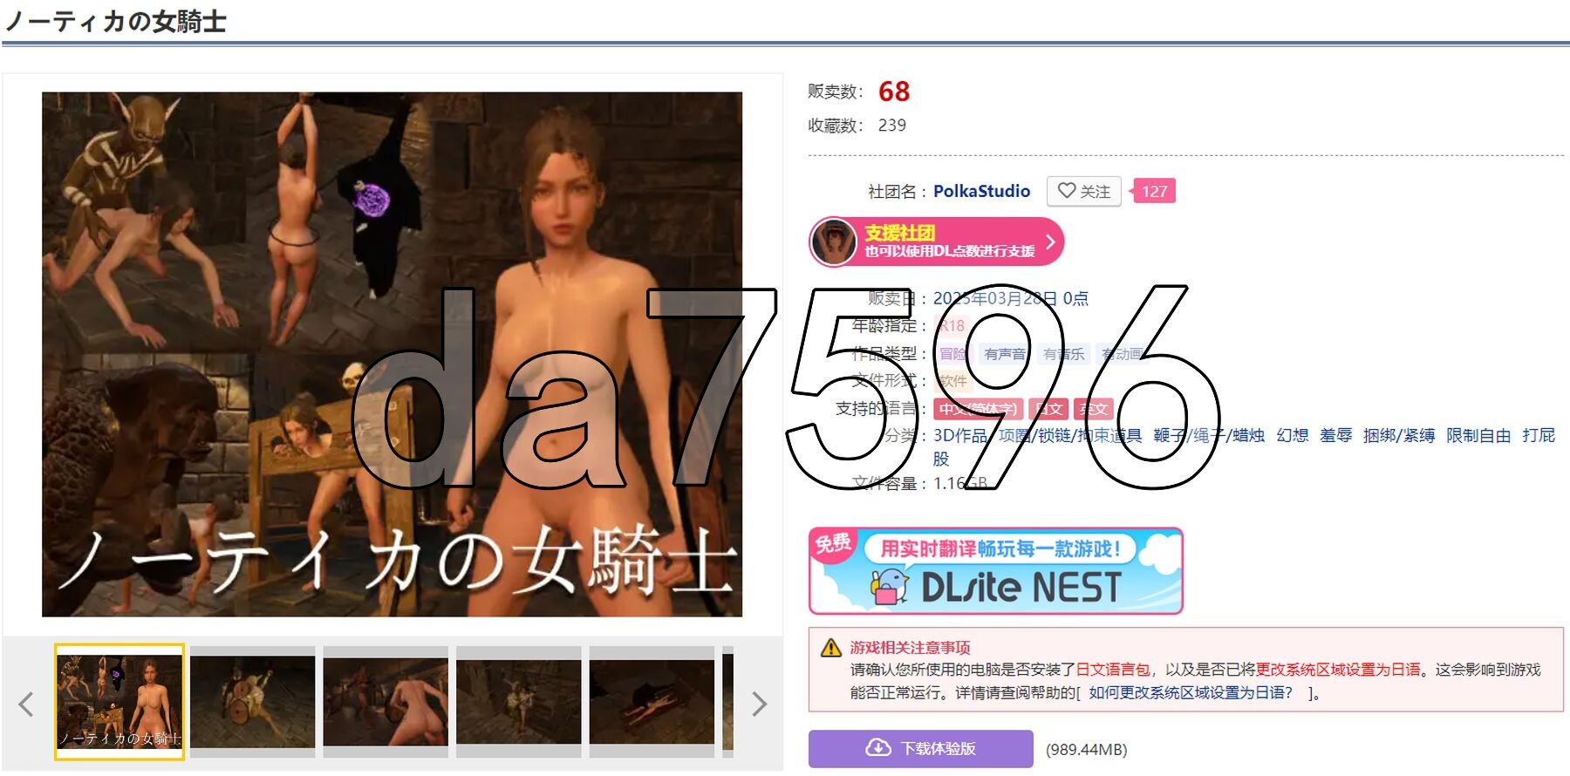Click the 127 follower count badge
This screenshot has width=1570, height=776.
(x=1153, y=191)
